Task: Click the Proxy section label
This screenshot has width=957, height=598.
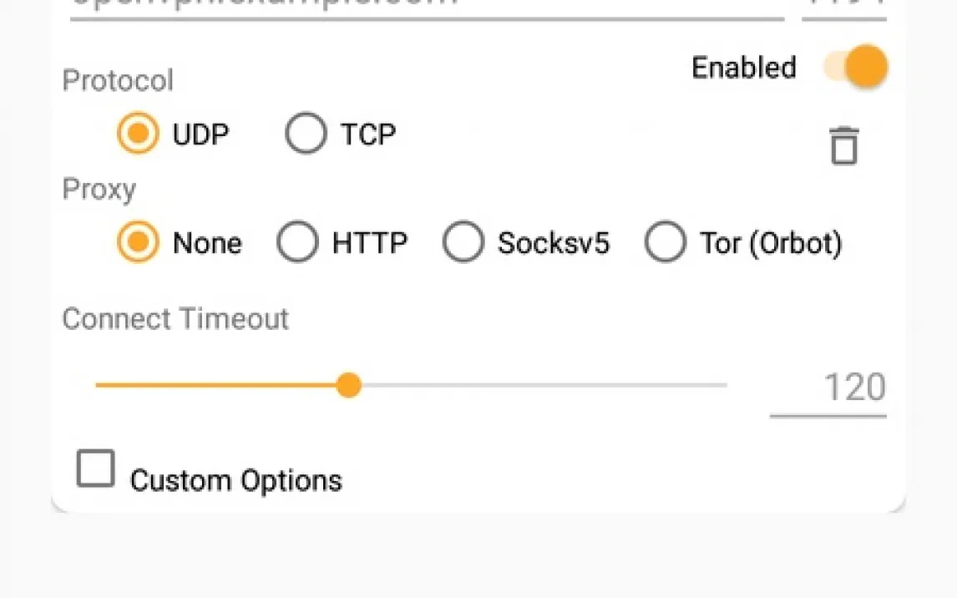Action: tap(99, 190)
